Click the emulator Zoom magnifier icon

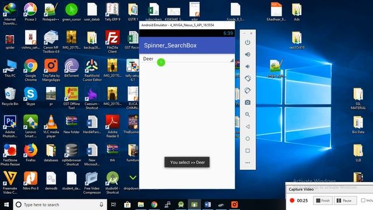point(248,114)
